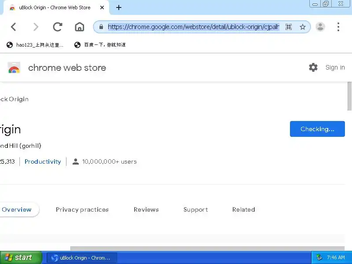
Task: Click the Chrome Web Store logo
Action: (14, 68)
